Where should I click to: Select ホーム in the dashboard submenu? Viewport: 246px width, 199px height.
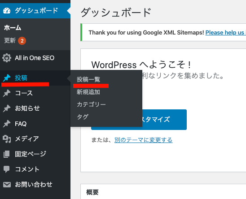pyautogui.click(x=13, y=28)
